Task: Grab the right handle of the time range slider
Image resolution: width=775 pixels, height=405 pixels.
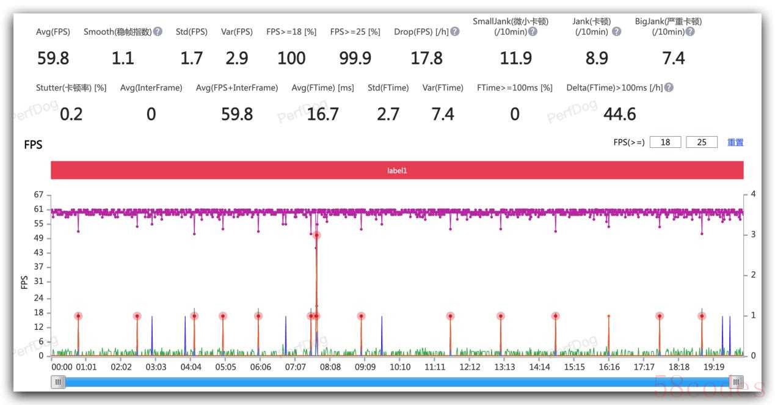Action: point(737,382)
